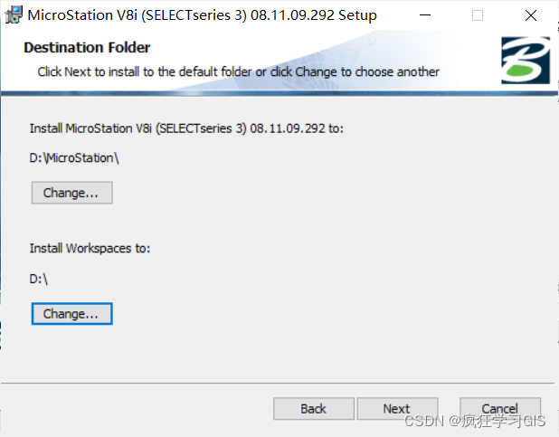559x437 pixels.
Task: Select the Install Workspaces to label
Action: click(90, 248)
